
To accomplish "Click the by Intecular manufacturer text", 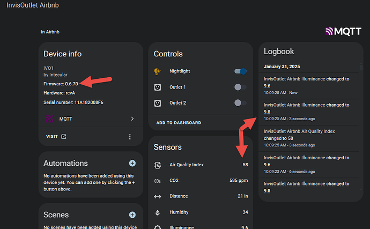I will pyautogui.click(x=55, y=75).
